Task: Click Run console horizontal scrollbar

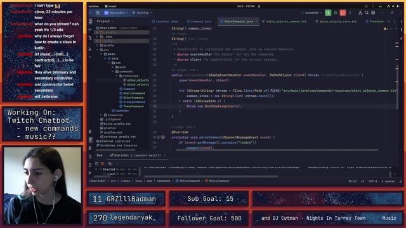Action: [211, 177]
